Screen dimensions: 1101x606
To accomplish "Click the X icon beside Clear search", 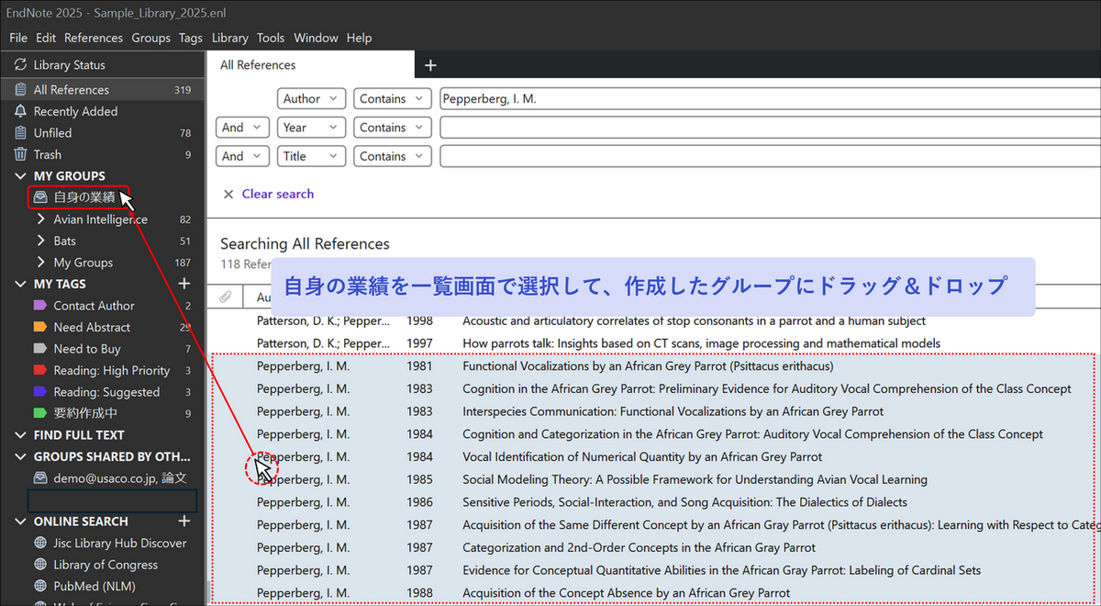I will (x=228, y=194).
